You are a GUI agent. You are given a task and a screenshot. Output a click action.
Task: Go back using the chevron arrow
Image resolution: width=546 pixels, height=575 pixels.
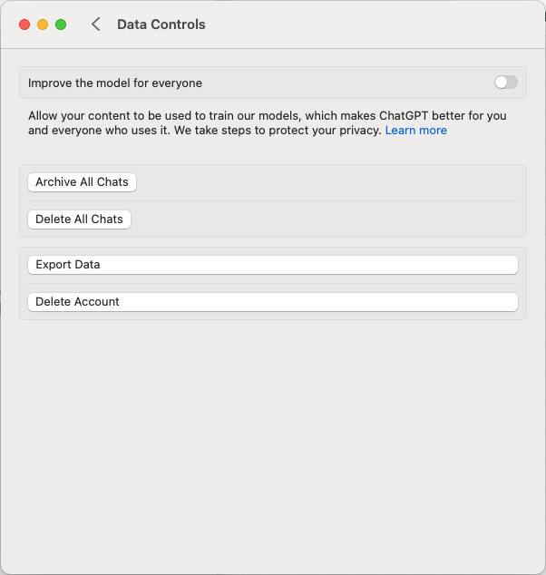(96, 24)
